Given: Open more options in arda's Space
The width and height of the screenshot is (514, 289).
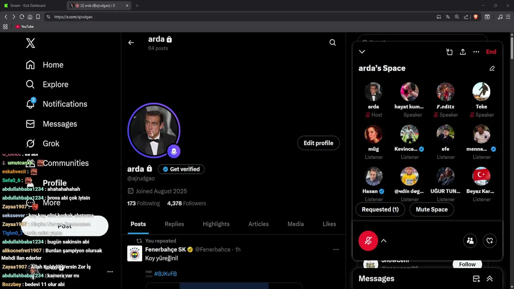Looking at the screenshot, I should pyautogui.click(x=476, y=52).
